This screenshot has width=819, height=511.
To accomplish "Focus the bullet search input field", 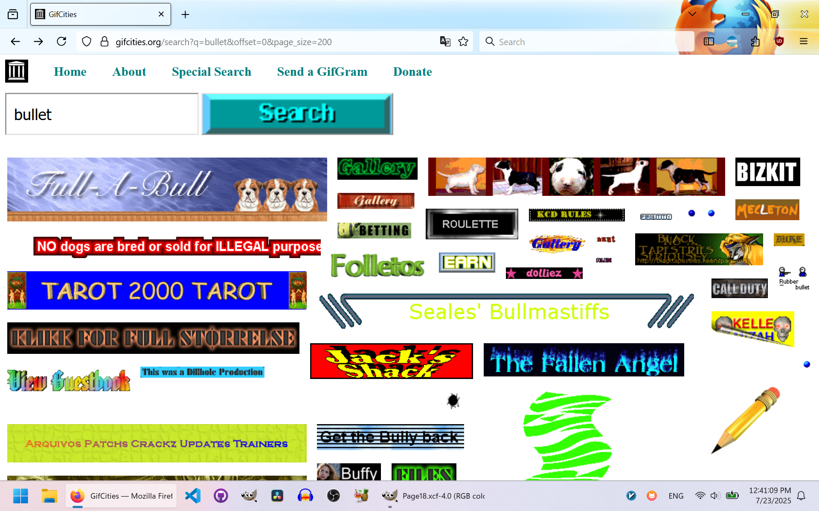I will [x=102, y=114].
